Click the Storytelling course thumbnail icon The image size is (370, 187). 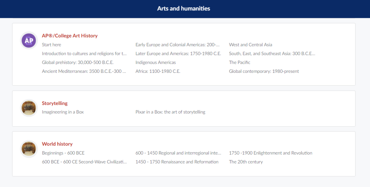click(29, 108)
